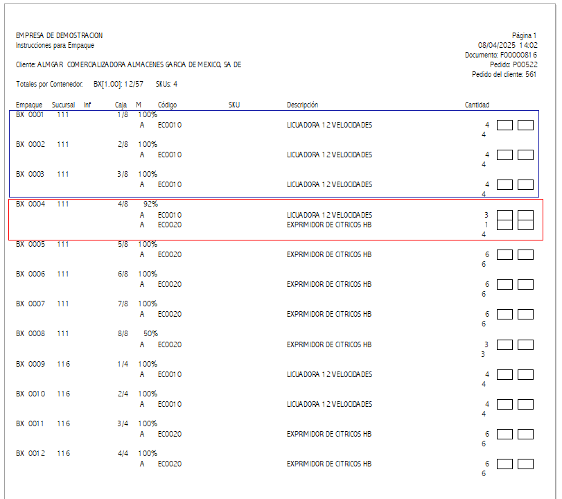Screen dimensions: 562x499
Task: Select package label BX 0001
Action: (30, 115)
